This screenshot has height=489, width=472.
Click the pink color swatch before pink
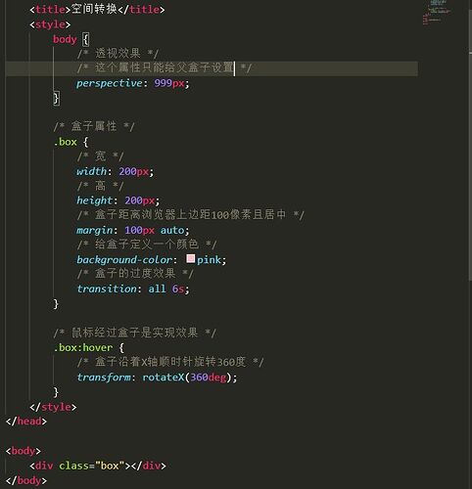tap(191, 258)
